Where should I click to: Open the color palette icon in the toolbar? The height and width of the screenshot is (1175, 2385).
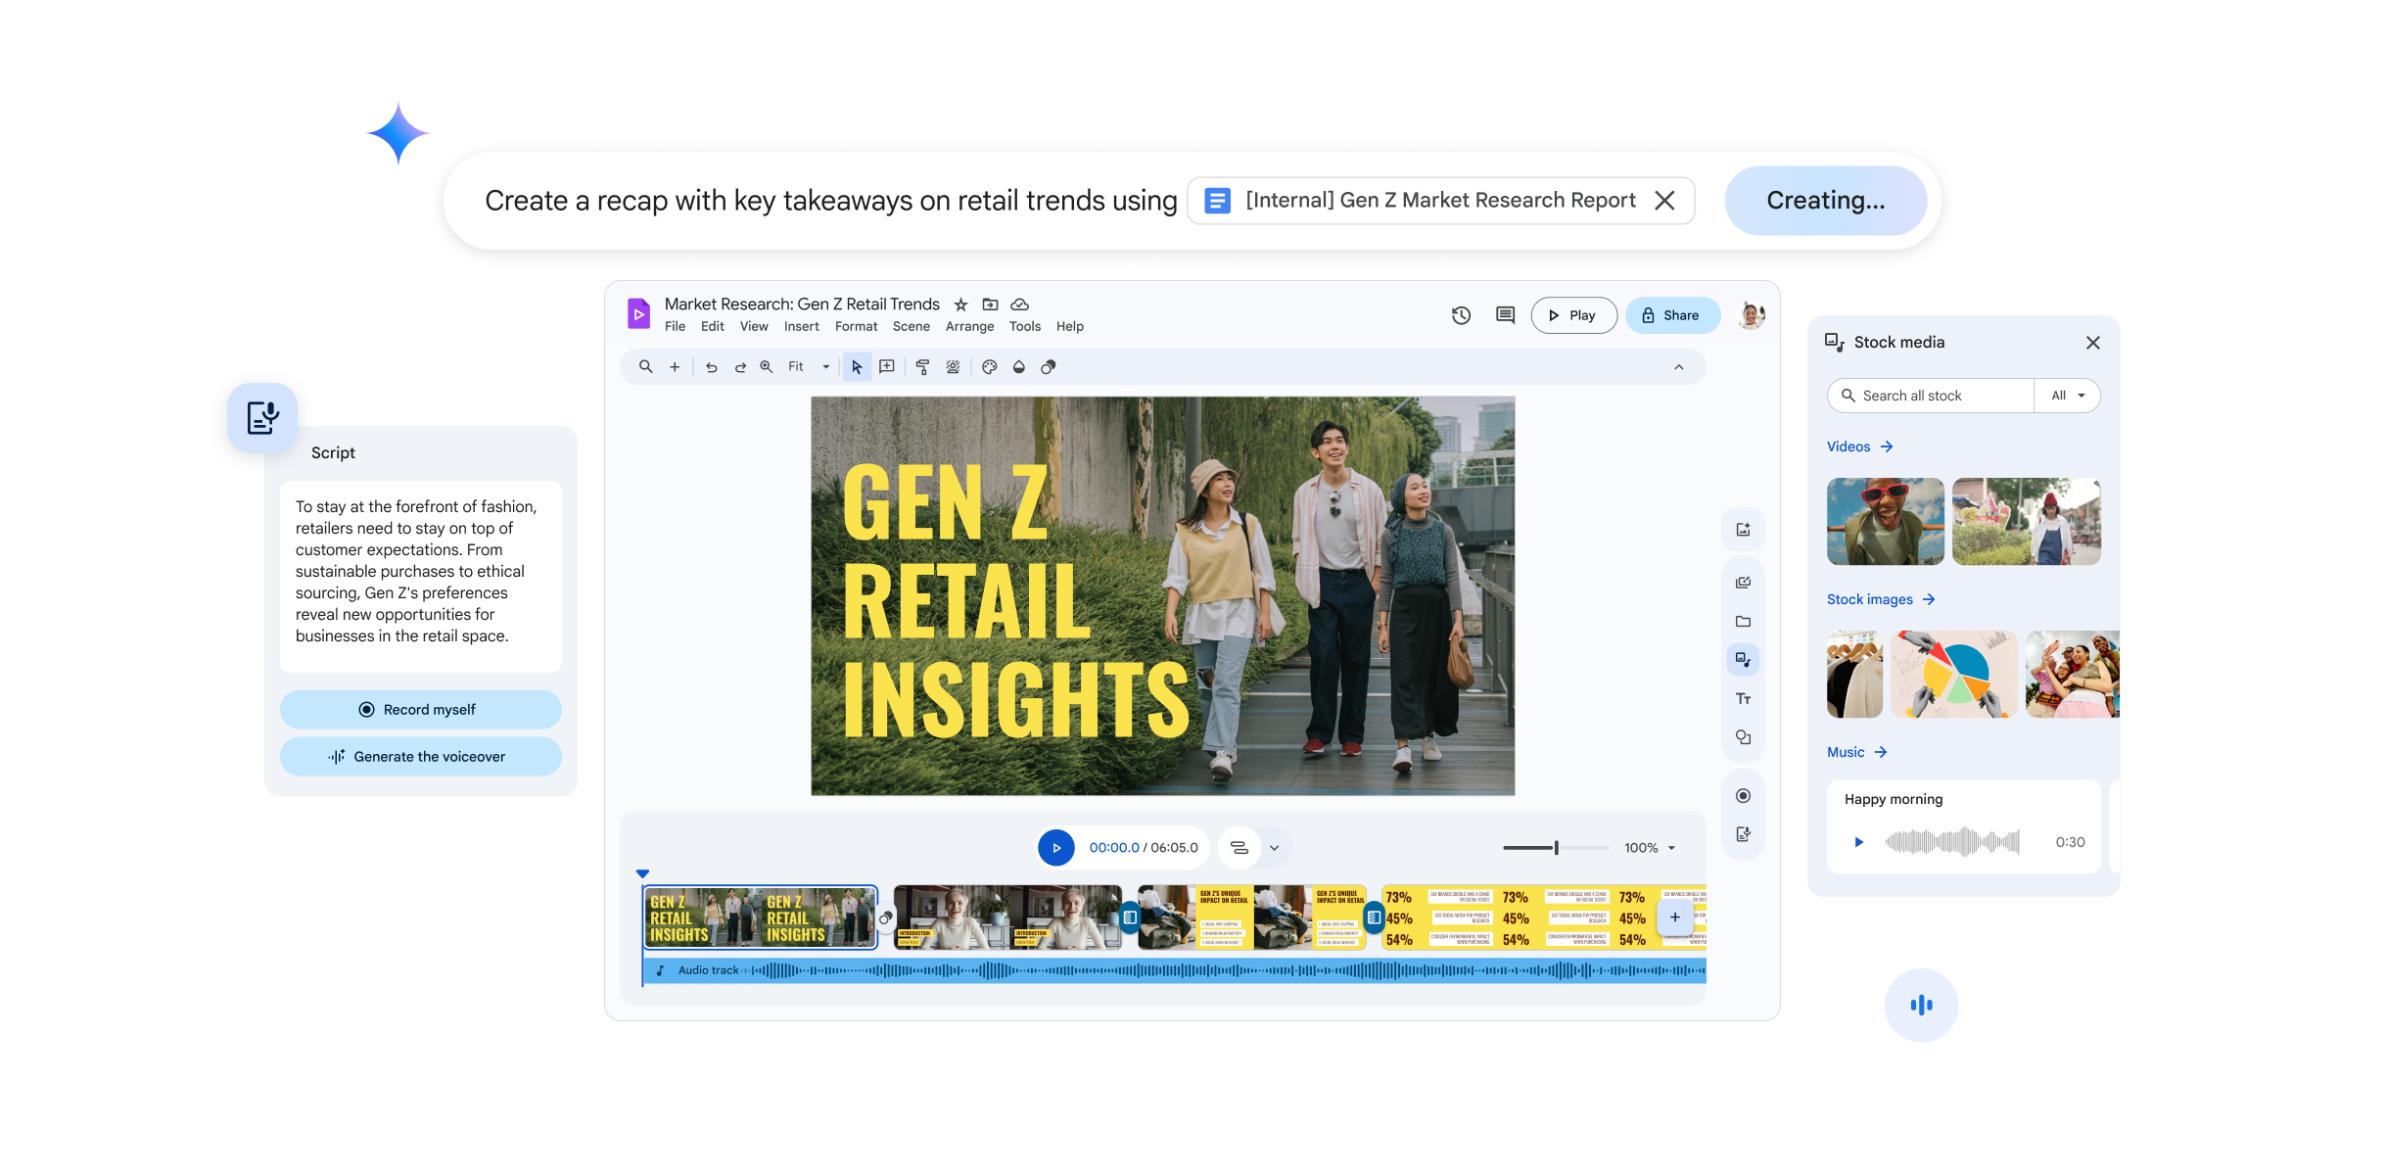pyautogui.click(x=990, y=366)
